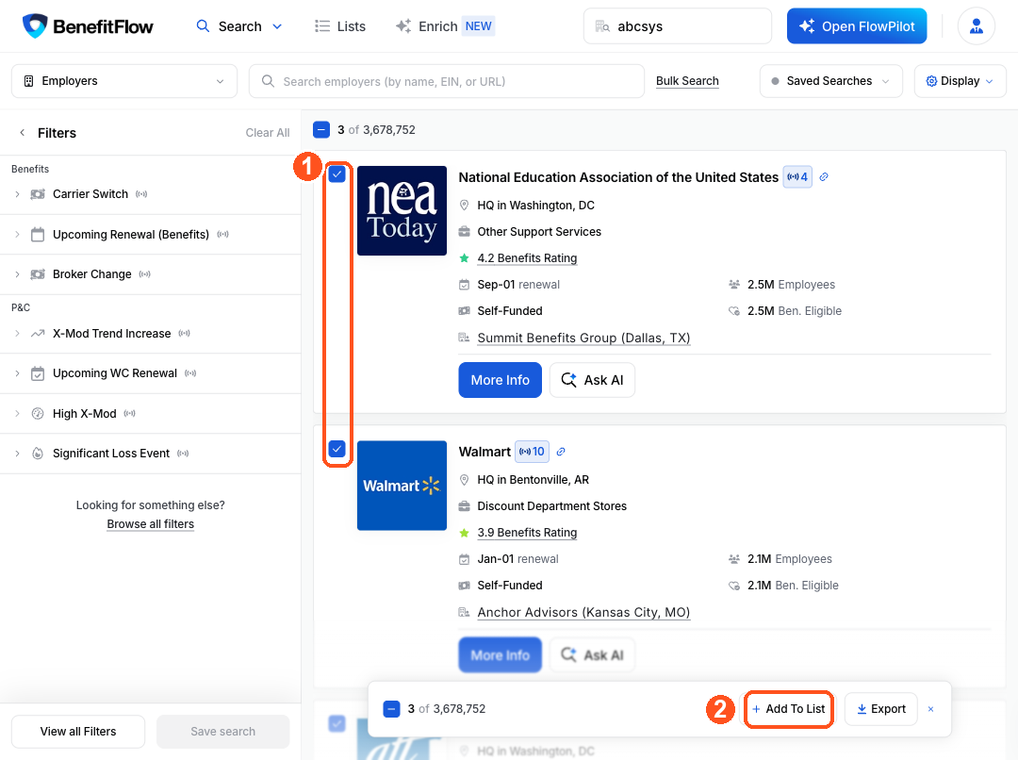Click the Save search button
The image size is (1018, 760).
[x=222, y=732]
